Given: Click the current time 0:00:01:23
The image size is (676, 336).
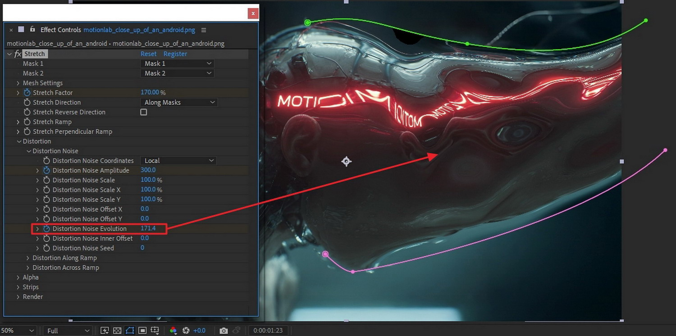Looking at the screenshot, I should point(268,331).
